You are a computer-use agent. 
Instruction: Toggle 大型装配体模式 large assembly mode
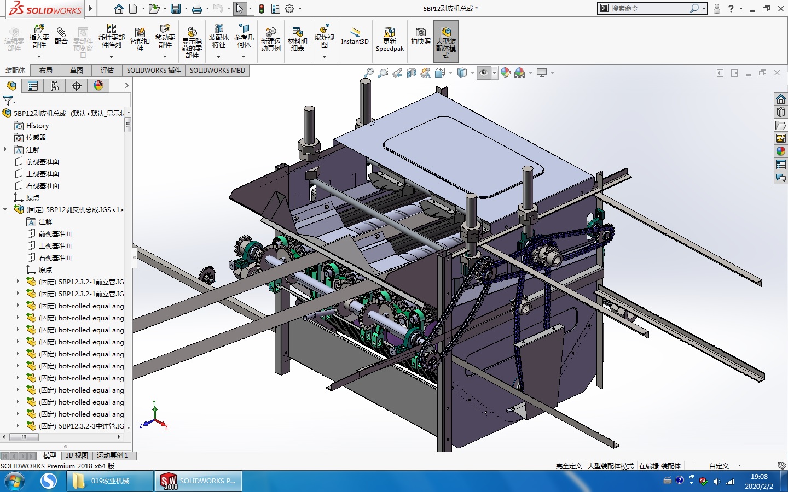tap(445, 40)
